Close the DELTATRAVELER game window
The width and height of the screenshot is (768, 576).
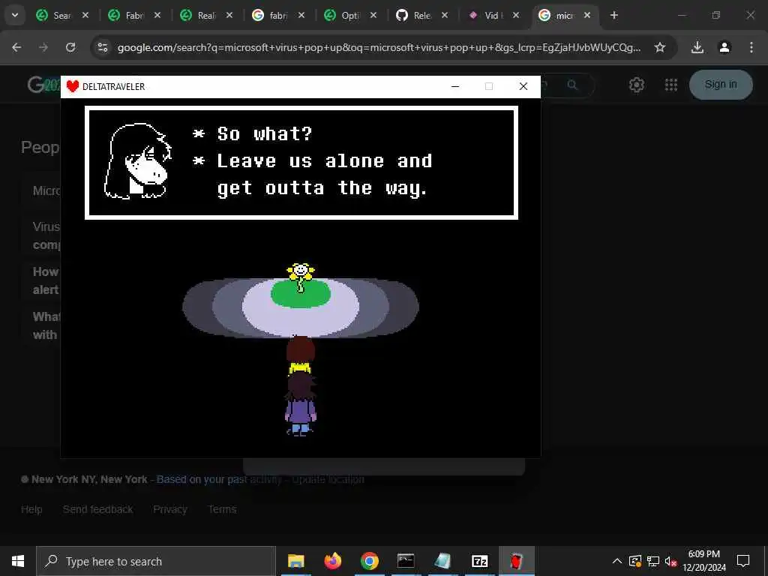pos(523,86)
